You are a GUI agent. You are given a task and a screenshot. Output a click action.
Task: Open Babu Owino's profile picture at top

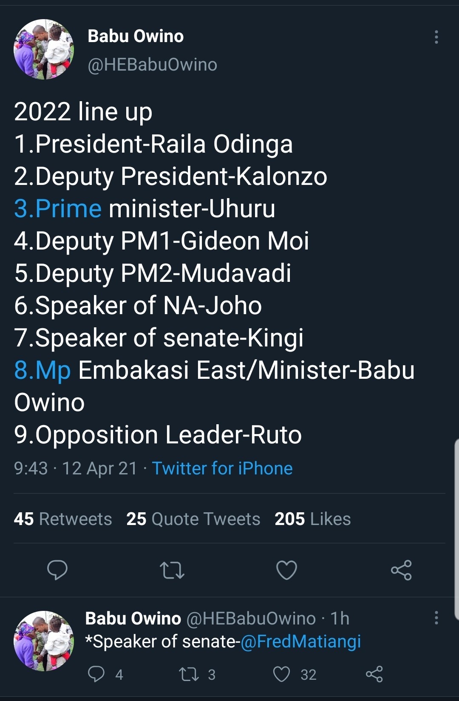pyautogui.click(x=44, y=49)
